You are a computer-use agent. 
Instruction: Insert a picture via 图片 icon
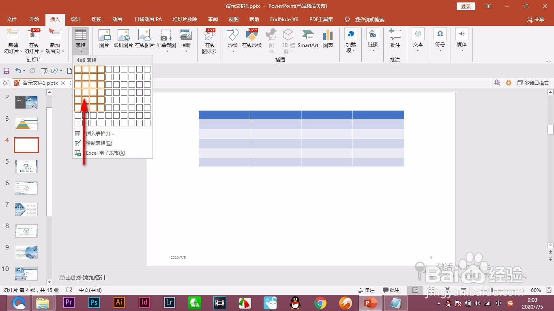[x=104, y=39]
